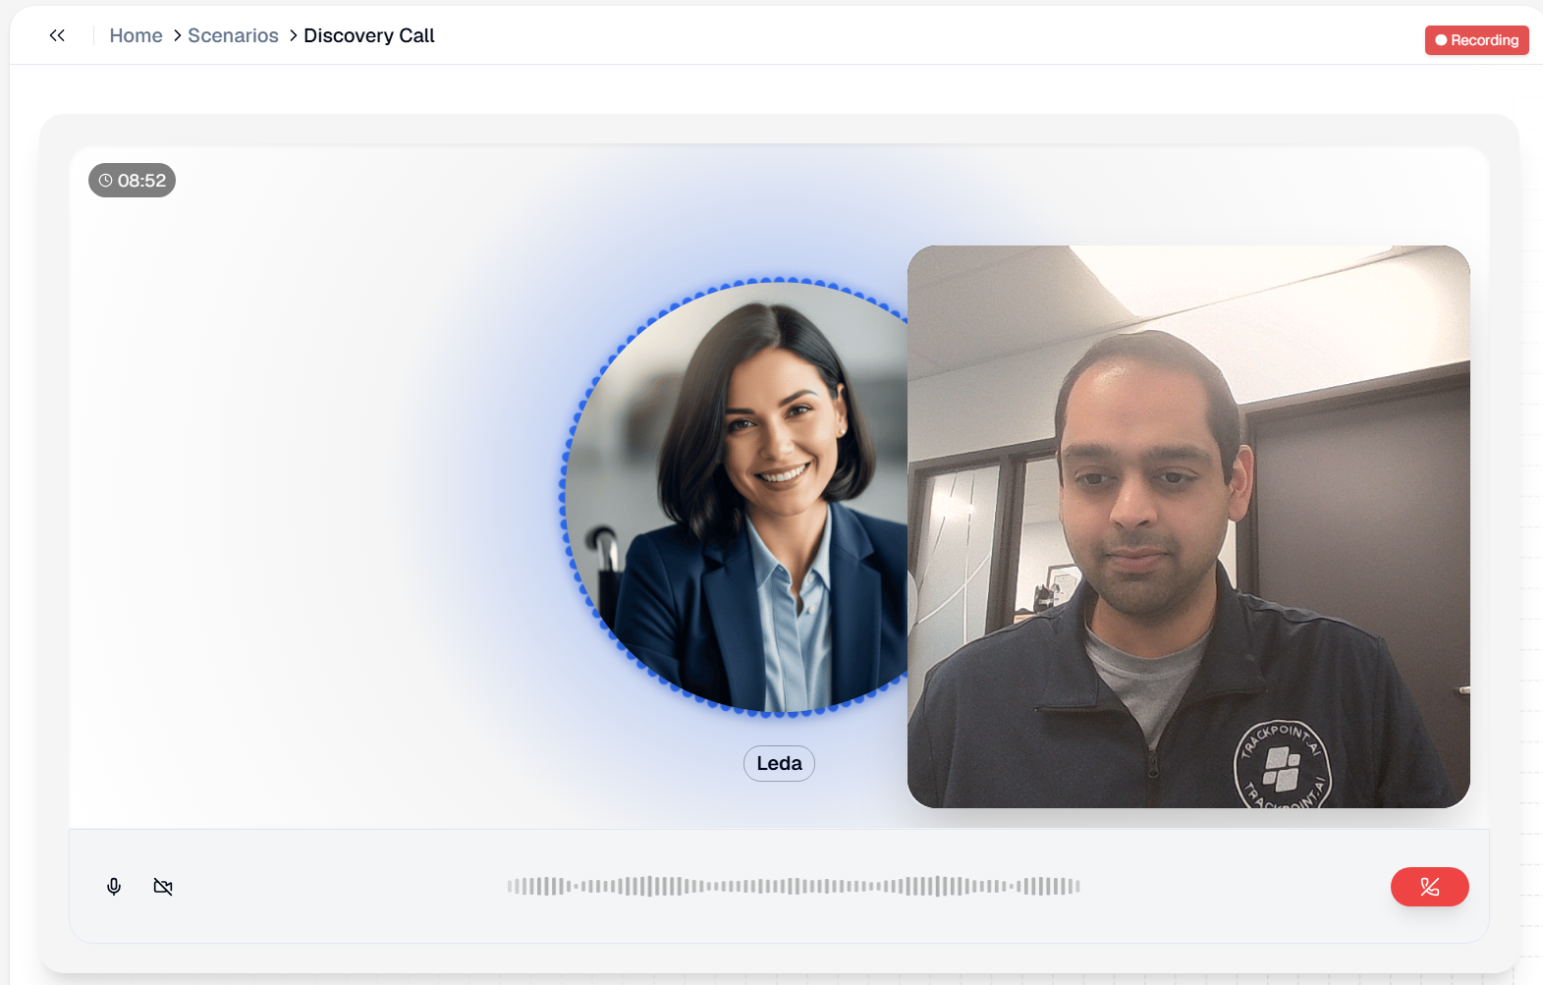Image resolution: width=1543 pixels, height=985 pixels.
Task: Open Scenarios breadcrumb link
Action: coord(233,35)
